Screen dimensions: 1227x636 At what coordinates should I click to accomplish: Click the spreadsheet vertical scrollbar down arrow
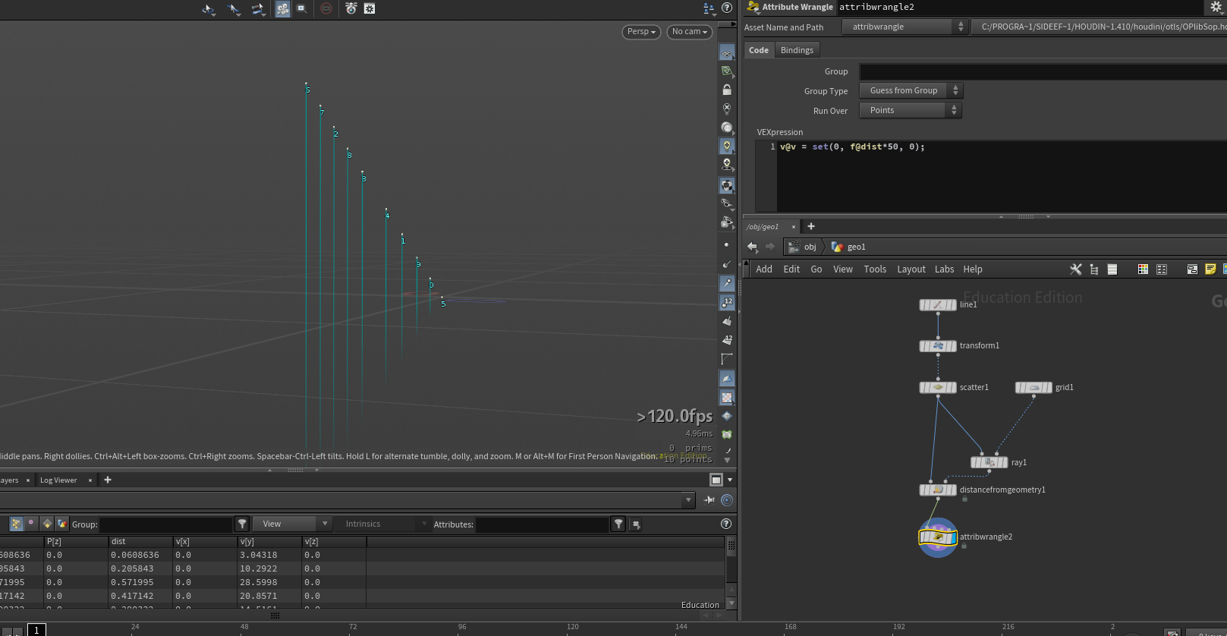[731, 604]
